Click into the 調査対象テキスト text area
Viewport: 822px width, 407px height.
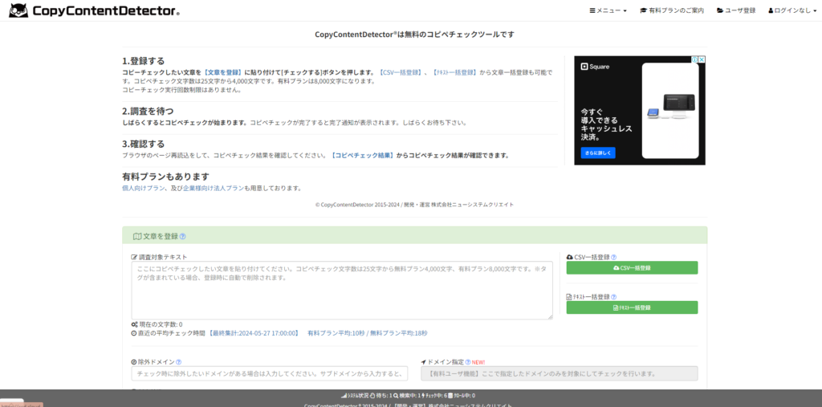[x=342, y=290]
